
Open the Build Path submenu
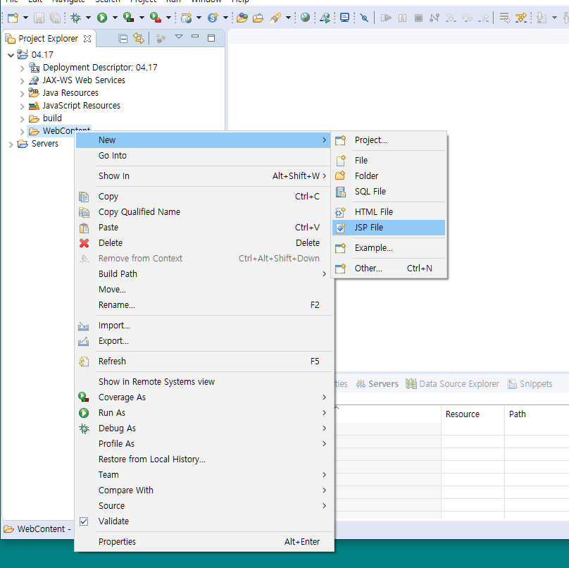click(x=204, y=273)
